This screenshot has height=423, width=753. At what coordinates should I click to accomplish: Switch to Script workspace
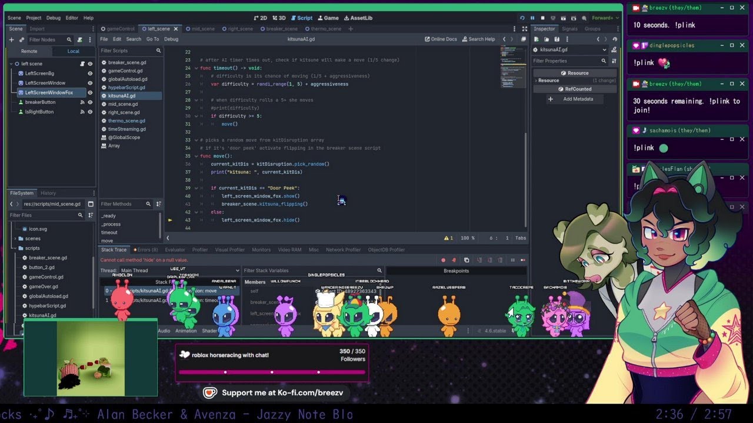[302, 18]
